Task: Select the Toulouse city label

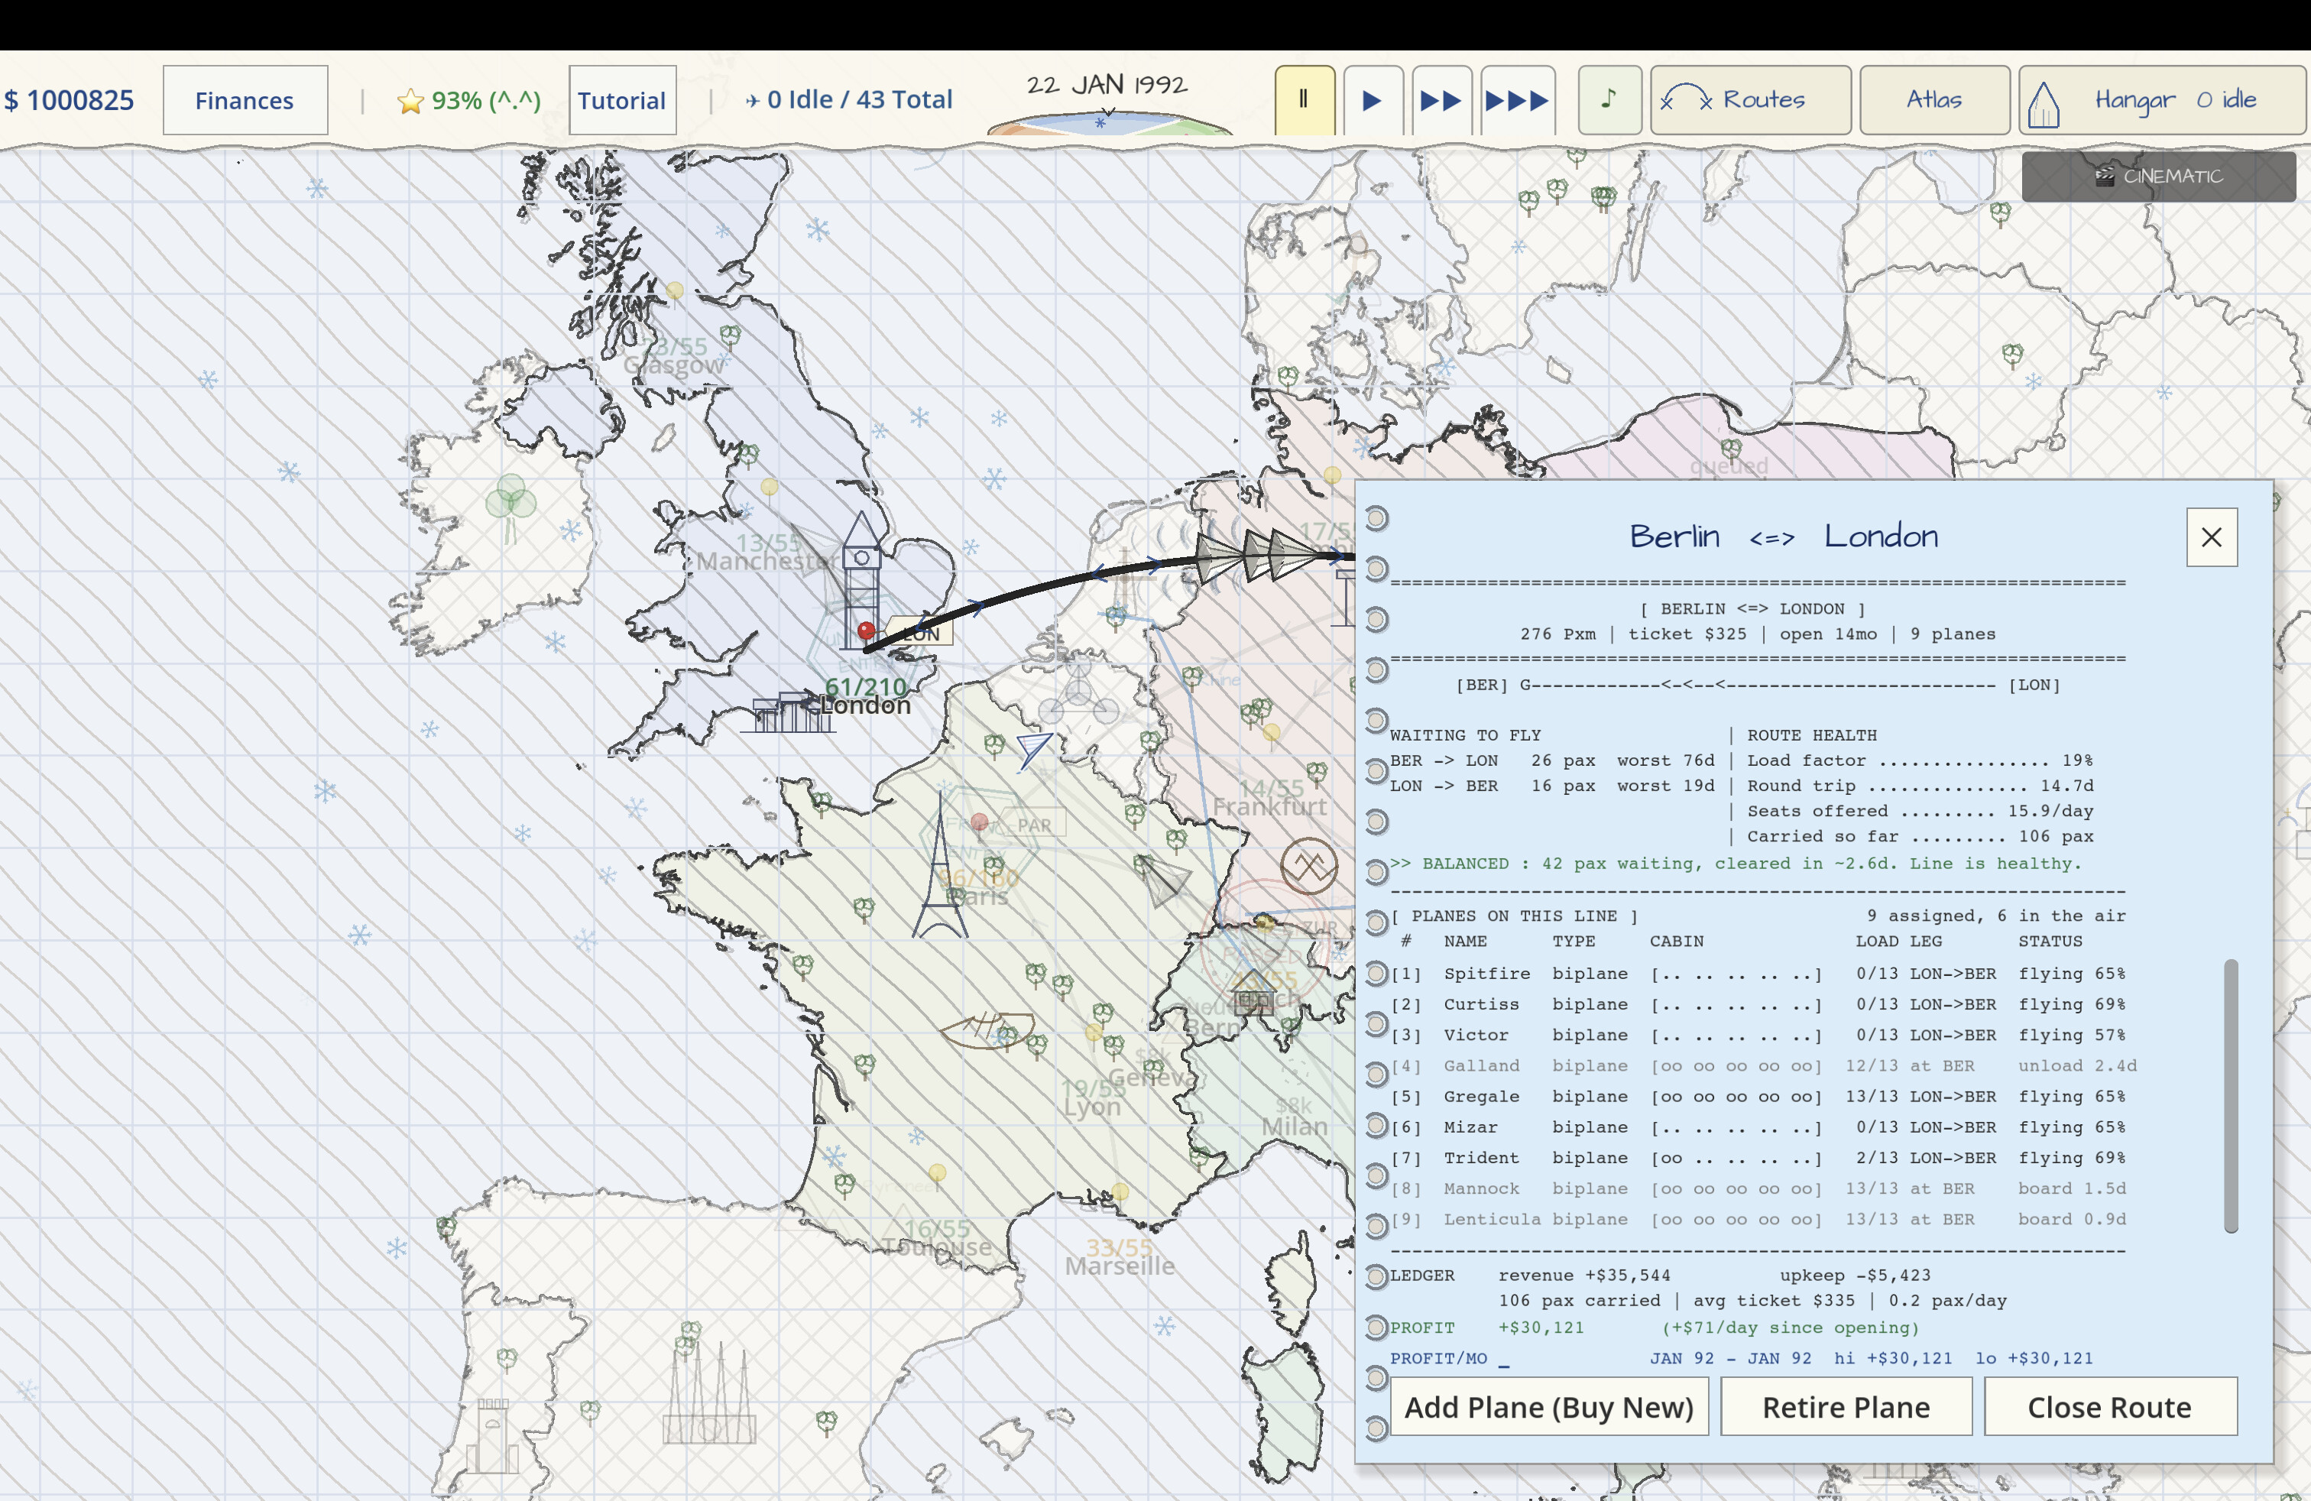Action: (938, 1247)
